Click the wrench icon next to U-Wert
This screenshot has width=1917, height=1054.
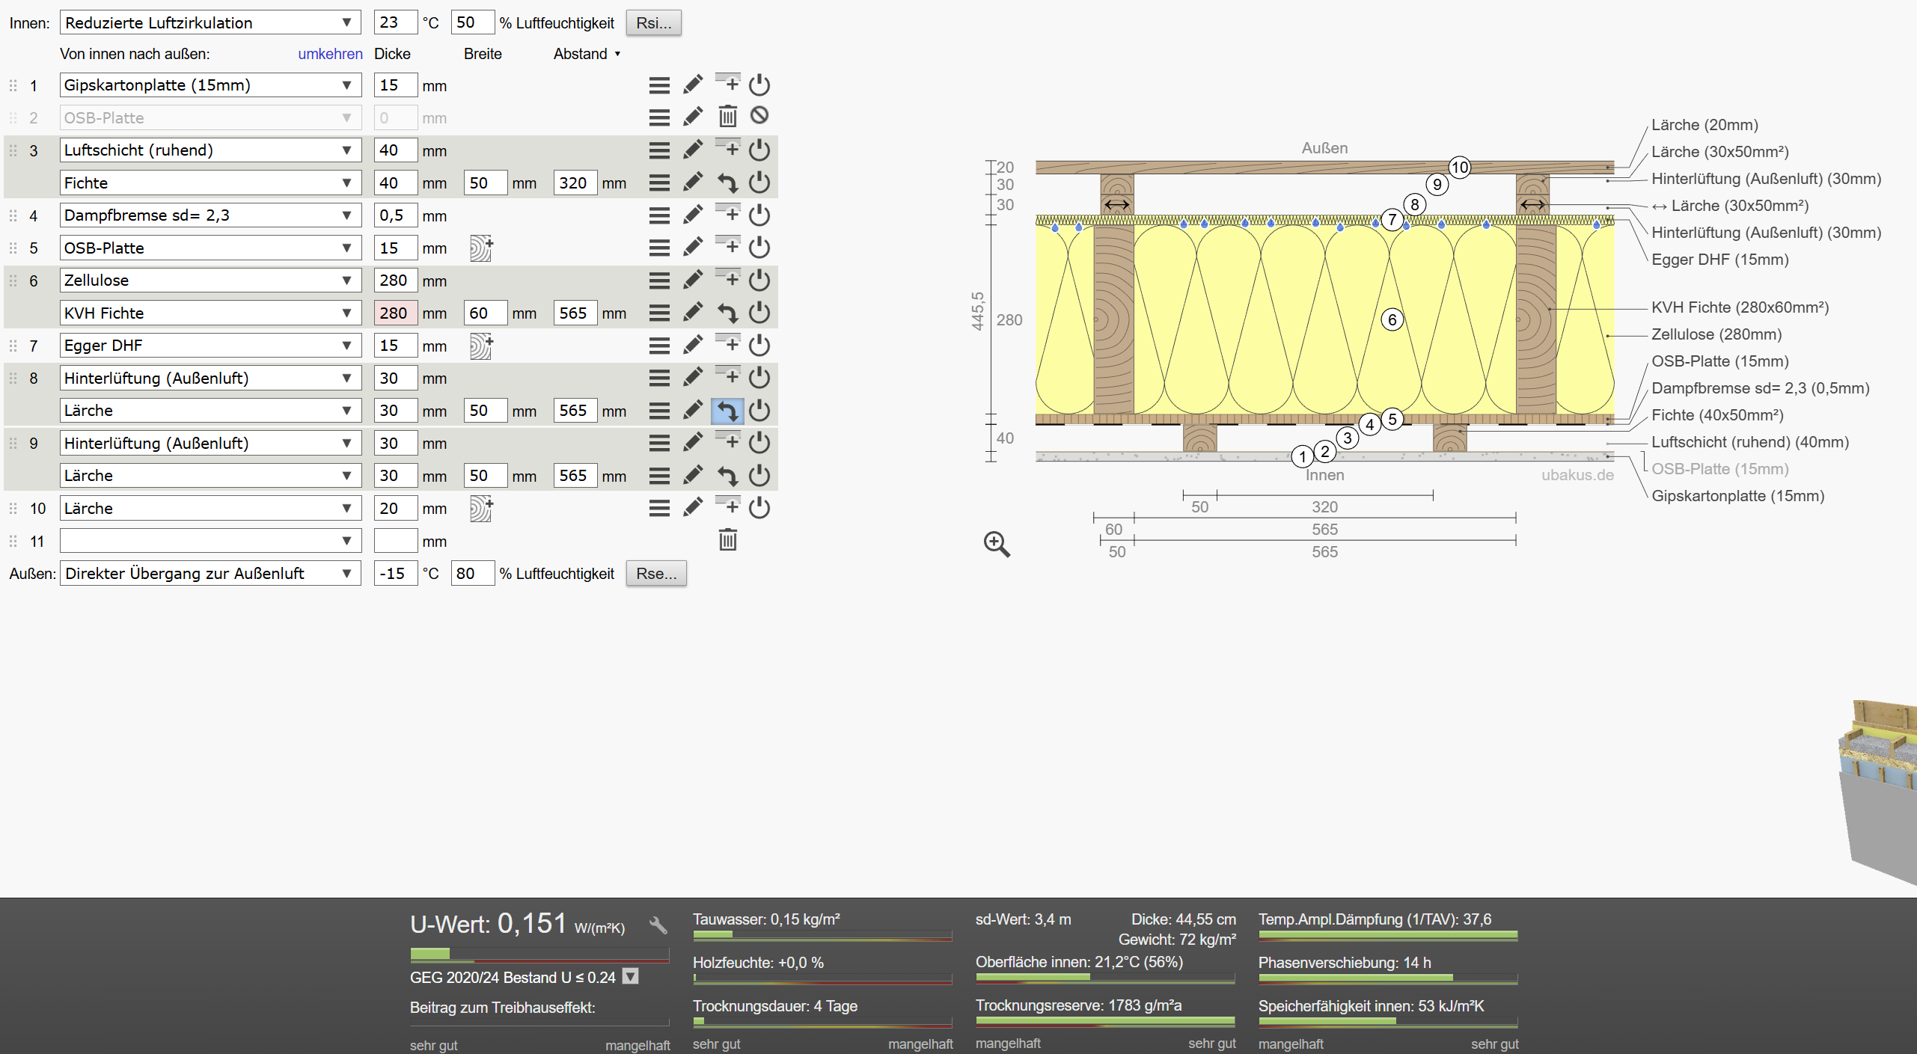point(658,925)
